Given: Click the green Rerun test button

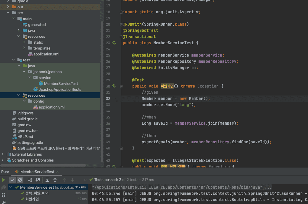Looking at the screenshot, I should pos(4,180).
